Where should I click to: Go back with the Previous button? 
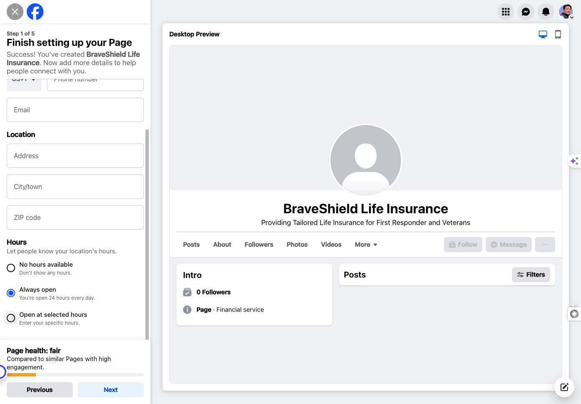pos(40,390)
